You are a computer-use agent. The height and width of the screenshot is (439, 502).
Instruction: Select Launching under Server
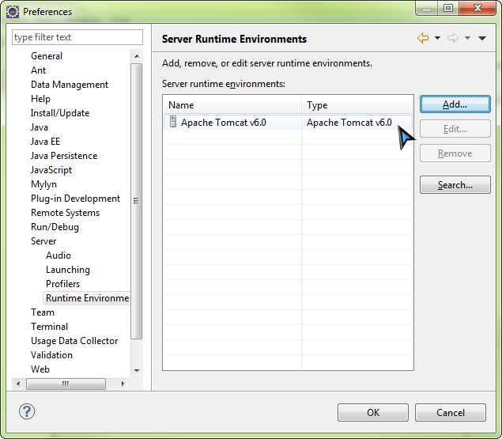tap(68, 270)
